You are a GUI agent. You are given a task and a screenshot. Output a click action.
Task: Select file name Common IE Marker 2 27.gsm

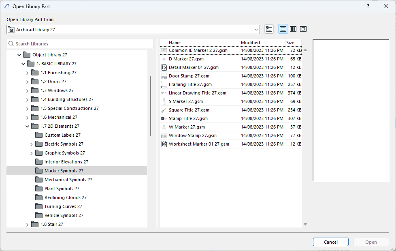pos(198,50)
